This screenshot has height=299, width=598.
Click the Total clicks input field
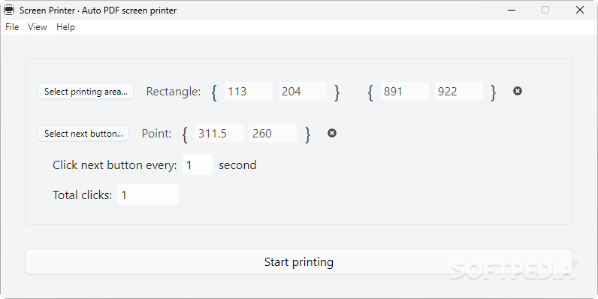pyautogui.click(x=148, y=195)
